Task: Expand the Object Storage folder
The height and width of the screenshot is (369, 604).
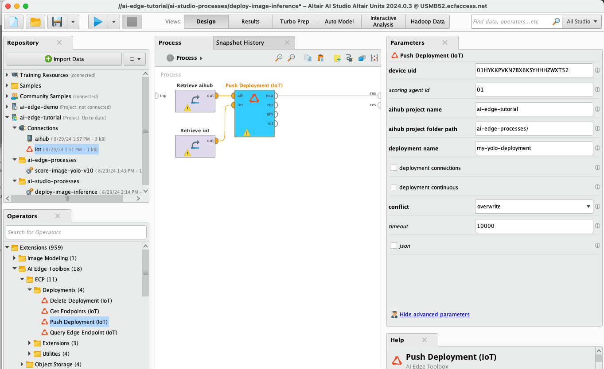Action: click(22, 364)
